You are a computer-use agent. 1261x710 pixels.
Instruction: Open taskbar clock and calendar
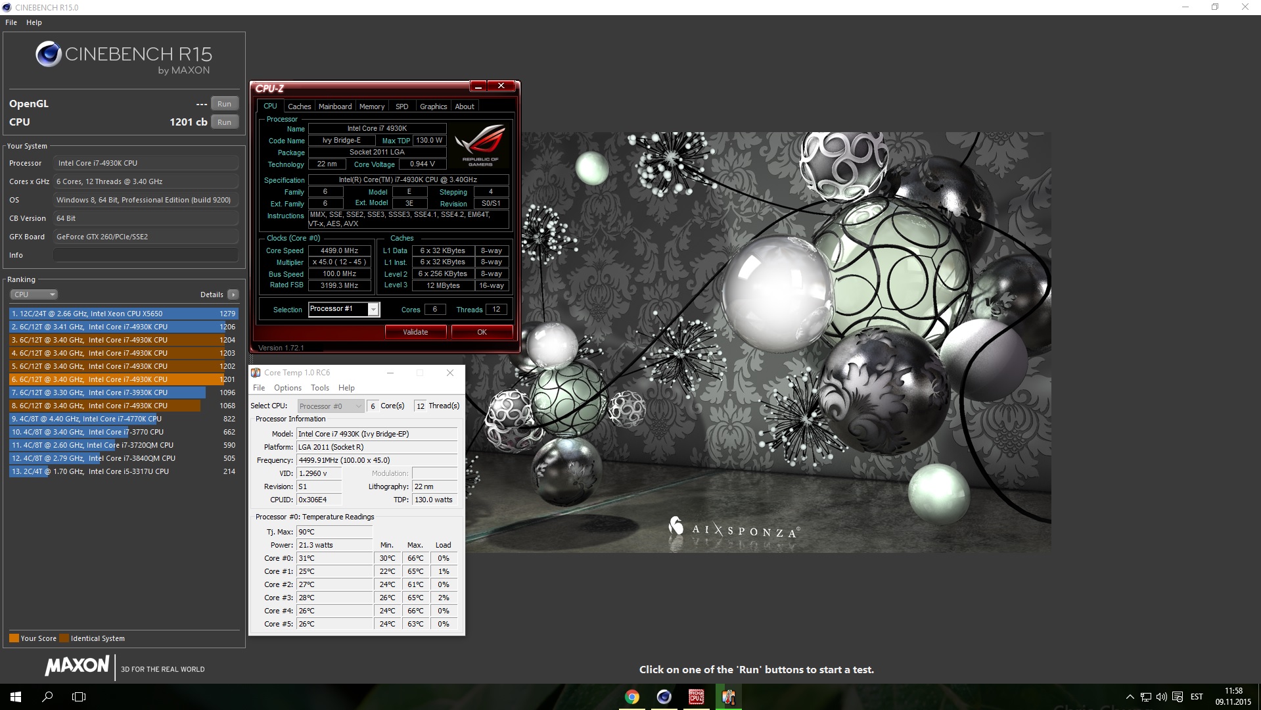click(1233, 697)
